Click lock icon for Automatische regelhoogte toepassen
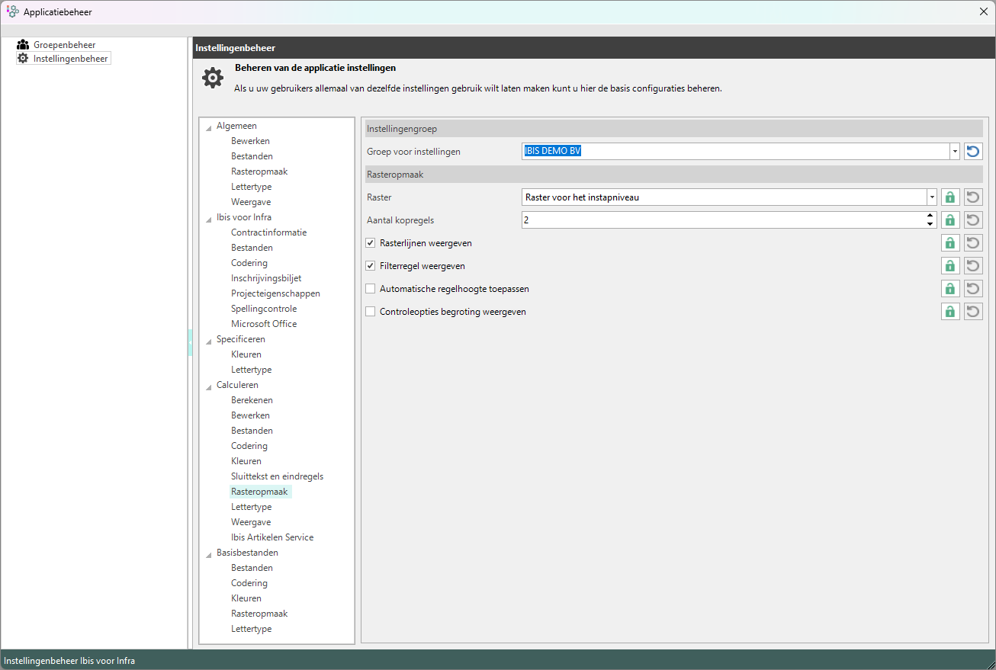Screen dimensions: 996x670 [950, 289]
